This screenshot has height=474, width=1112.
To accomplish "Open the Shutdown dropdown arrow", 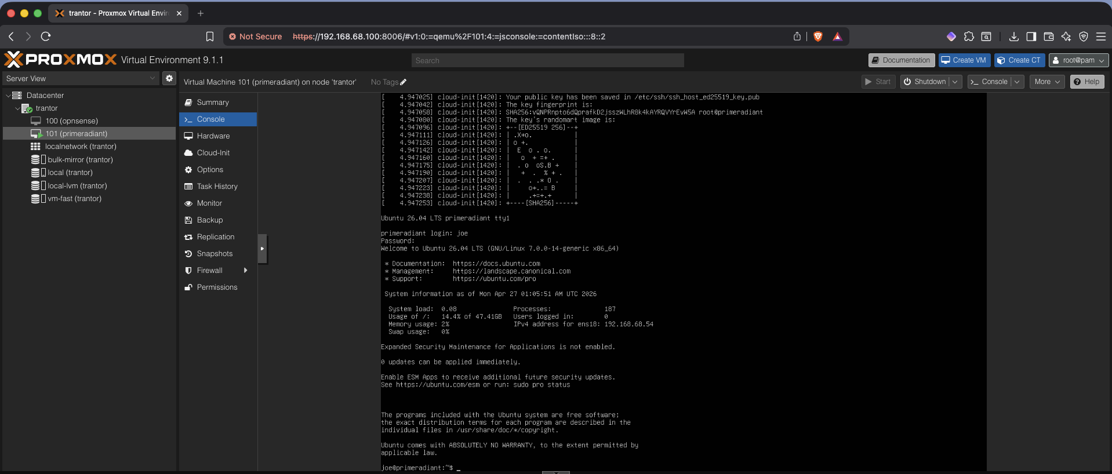I will pos(955,82).
